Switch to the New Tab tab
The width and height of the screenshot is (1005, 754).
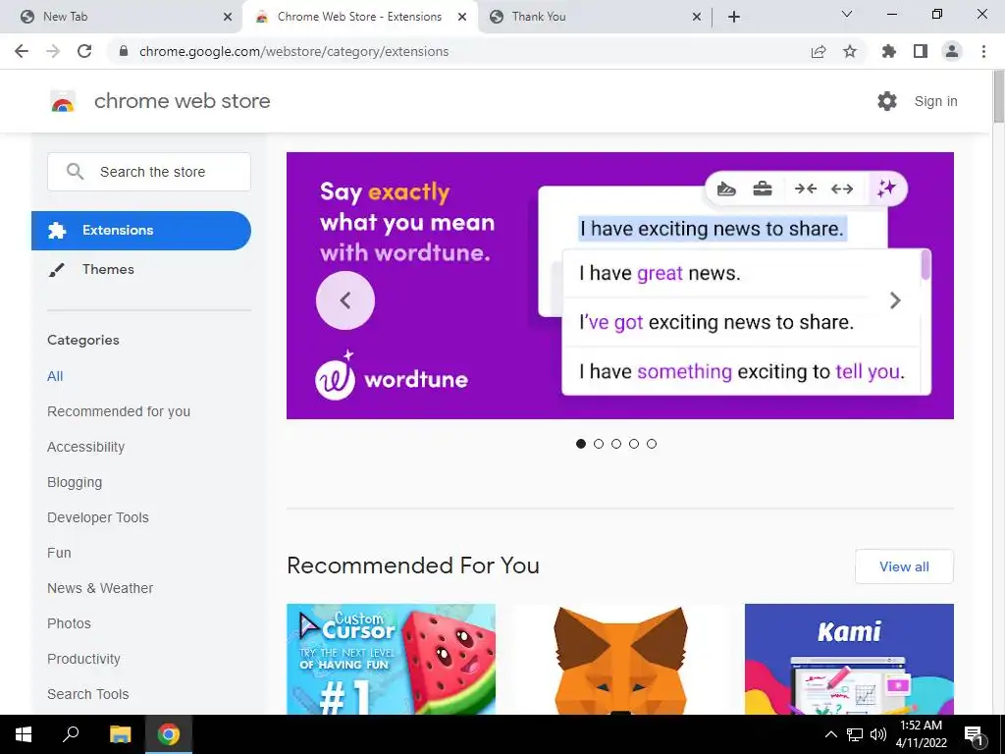pyautogui.click(x=121, y=18)
